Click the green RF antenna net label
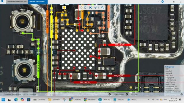 pyautogui.click(x=38, y=67)
